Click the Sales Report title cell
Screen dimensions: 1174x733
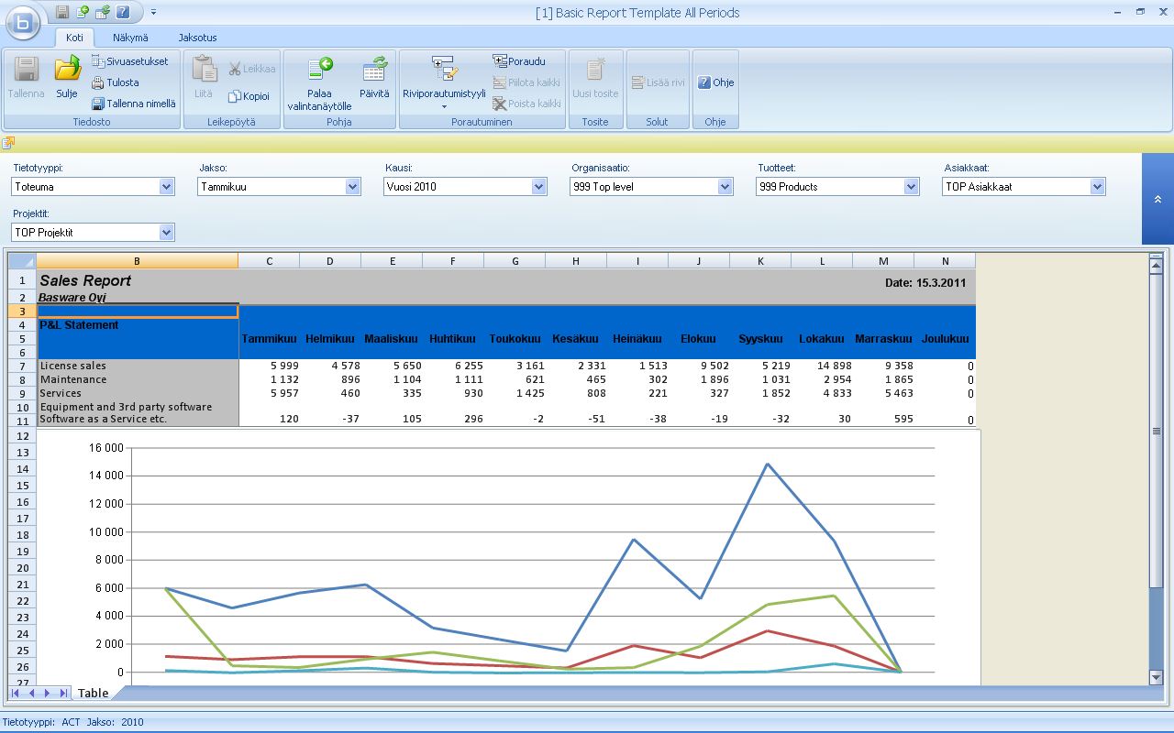pos(86,280)
